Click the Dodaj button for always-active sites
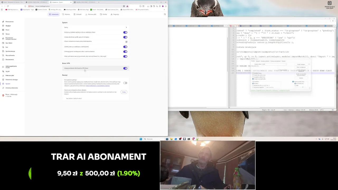The image size is (338, 190). coord(124,92)
